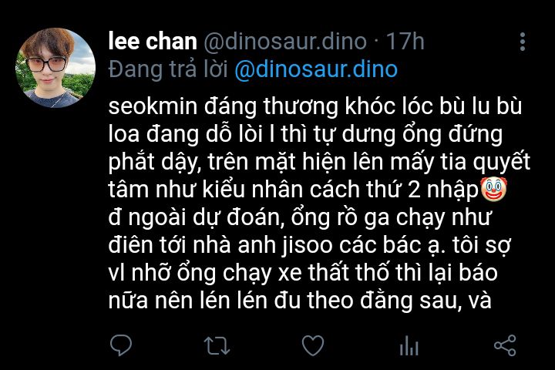The width and height of the screenshot is (555, 370).
Task: Open the share icon options
Action: pos(505,345)
